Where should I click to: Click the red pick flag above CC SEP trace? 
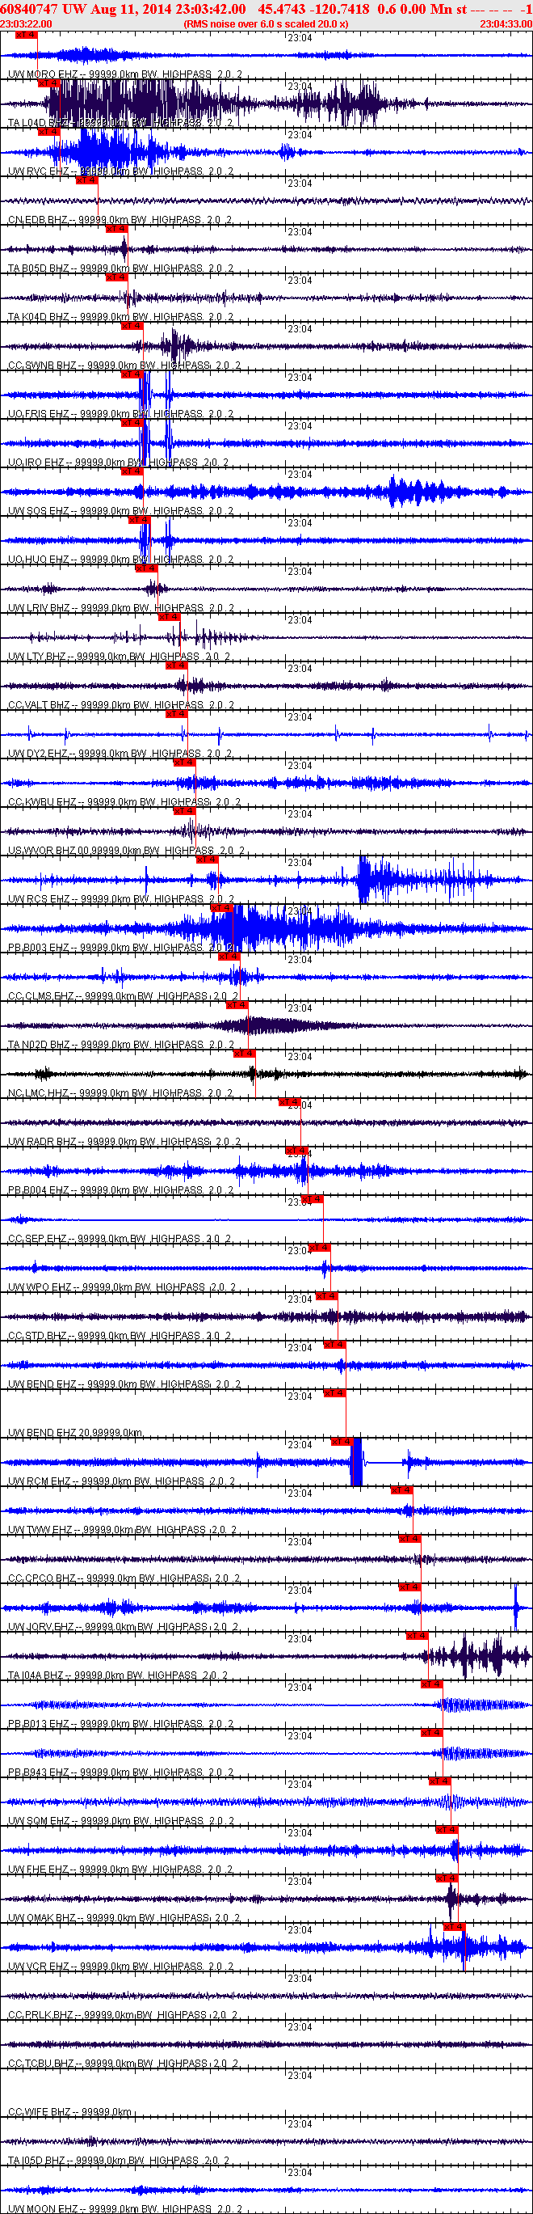coord(313,1199)
